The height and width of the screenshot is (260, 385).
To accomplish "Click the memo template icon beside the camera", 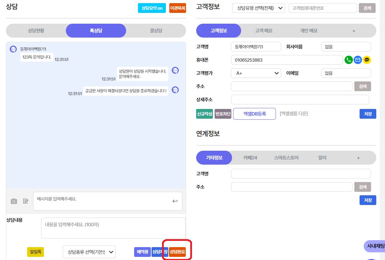I will pyautogui.click(x=25, y=201).
